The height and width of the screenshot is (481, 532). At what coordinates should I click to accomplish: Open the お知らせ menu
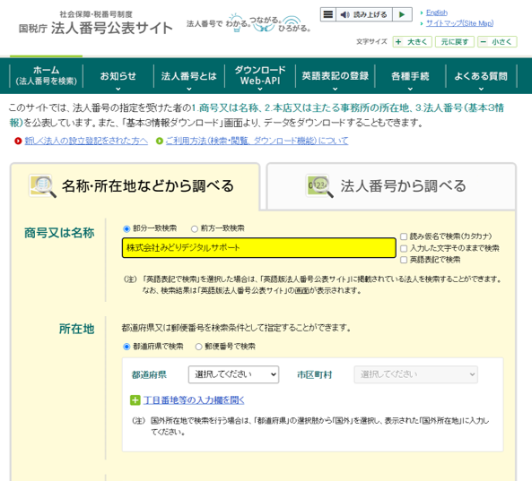[x=118, y=76]
